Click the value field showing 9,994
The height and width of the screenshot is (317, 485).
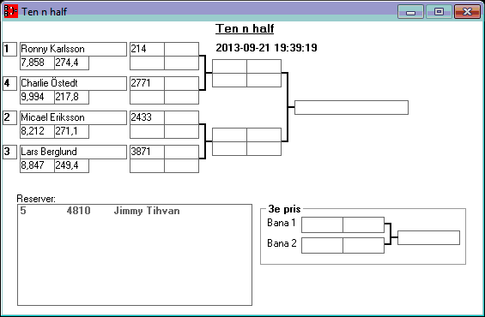[37, 97]
